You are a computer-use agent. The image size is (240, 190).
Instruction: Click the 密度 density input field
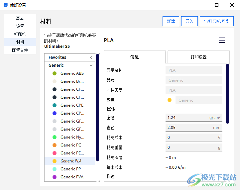point(194,118)
